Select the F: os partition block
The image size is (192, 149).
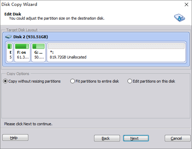point(22,52)
